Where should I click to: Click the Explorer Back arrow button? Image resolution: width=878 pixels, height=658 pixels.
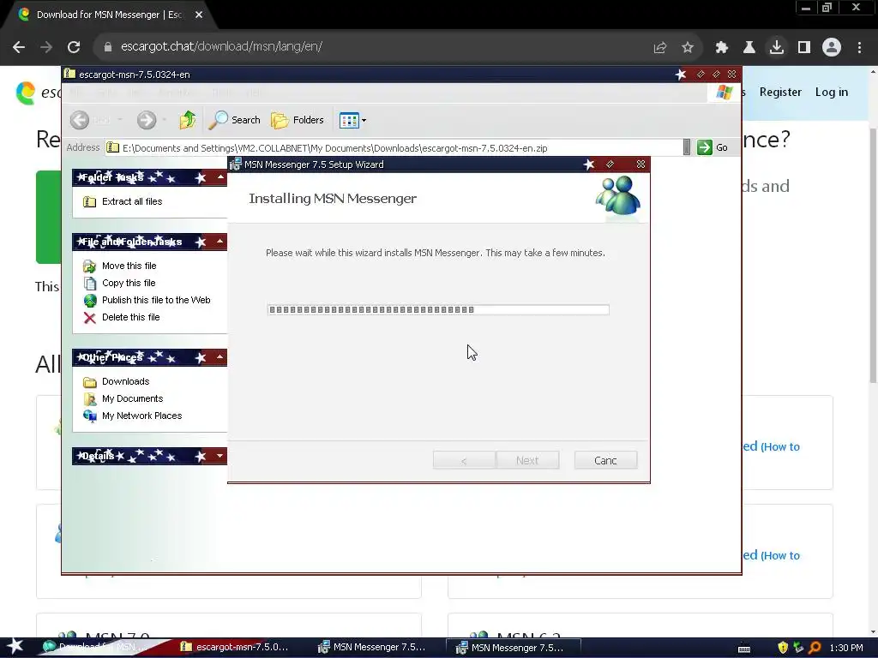coord(80,120)
